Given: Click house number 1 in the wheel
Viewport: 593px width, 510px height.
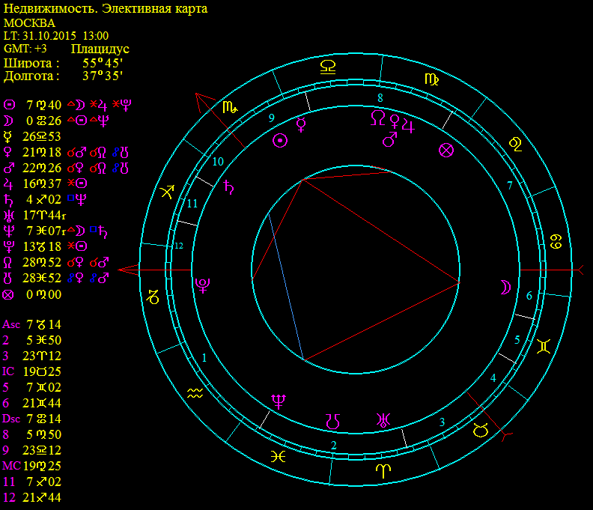Looking at the screenshot, I should 204,357.
